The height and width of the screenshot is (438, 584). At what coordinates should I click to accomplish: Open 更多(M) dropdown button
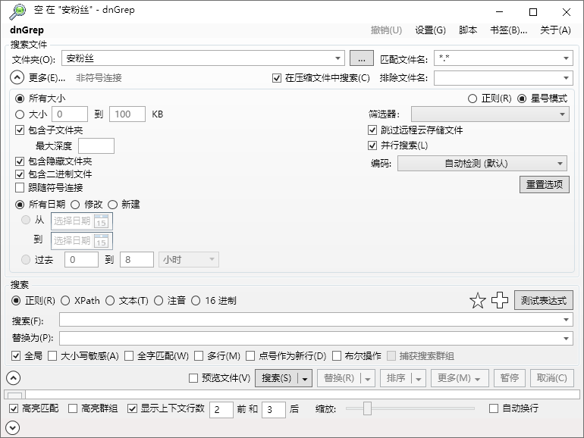pyautogui.click(x=459, y=378)
